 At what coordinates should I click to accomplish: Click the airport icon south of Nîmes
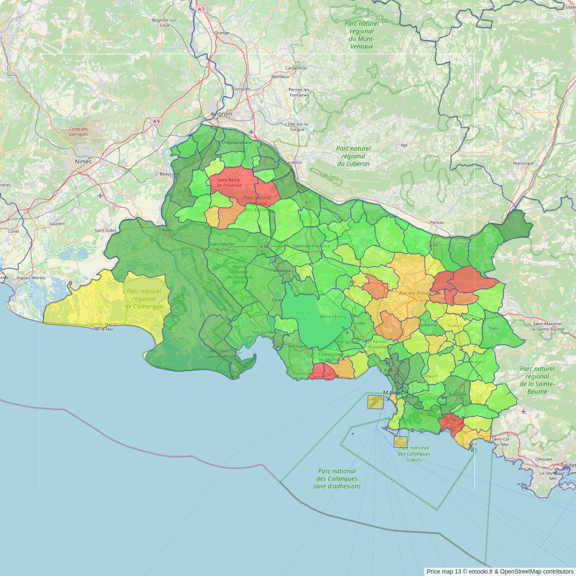click(x=101, y=196)
